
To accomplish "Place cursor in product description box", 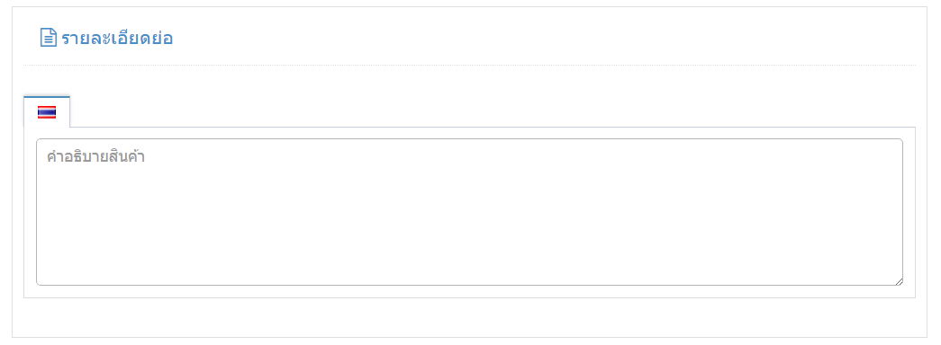I will tap(469, 212).
